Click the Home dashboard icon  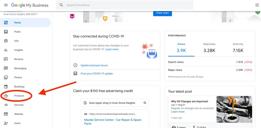click(x=6, y=22)
